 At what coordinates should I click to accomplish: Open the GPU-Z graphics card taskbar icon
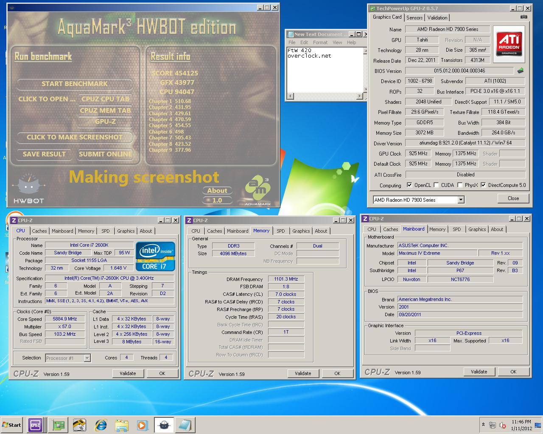[57, 425]
